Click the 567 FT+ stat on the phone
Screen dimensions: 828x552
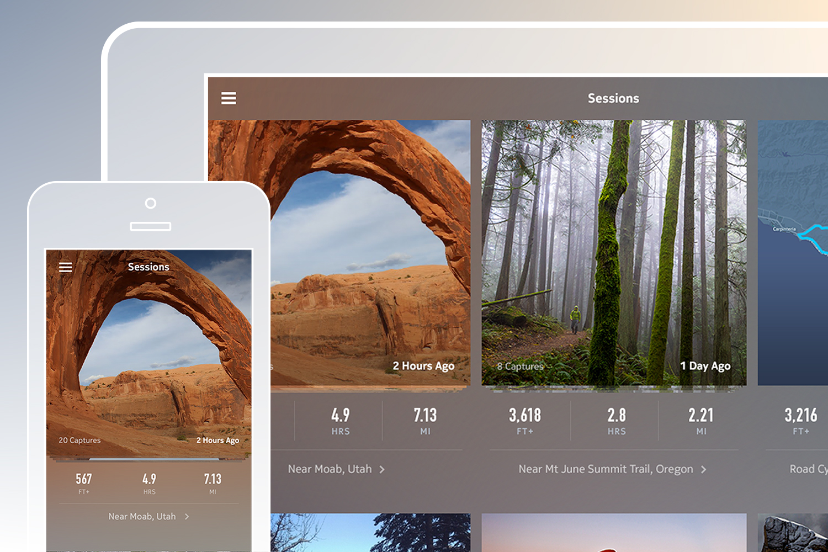84,483
